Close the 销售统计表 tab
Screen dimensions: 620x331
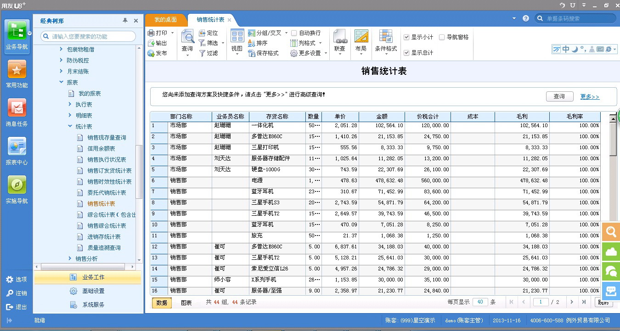tap(230, 20)
